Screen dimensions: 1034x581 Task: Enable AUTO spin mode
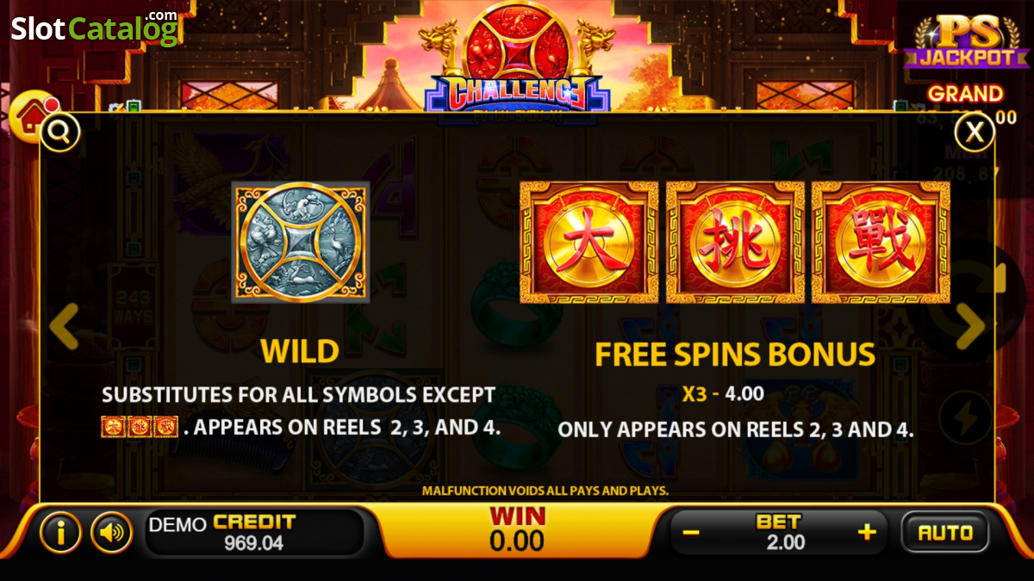coord(945,533)
